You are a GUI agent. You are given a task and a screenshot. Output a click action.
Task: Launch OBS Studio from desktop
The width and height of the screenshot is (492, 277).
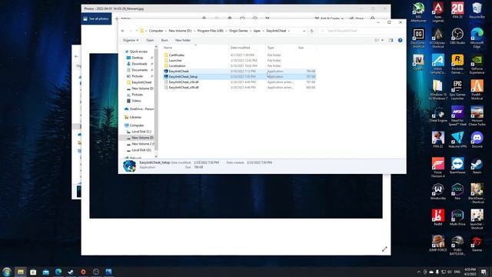(457, 35)
